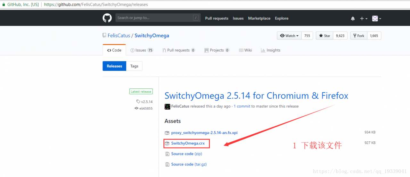Viewport: 410px width, 177px height.
Task: Click package icon beside SwitchyOmega.crx
Action: (x=167, y=143)
